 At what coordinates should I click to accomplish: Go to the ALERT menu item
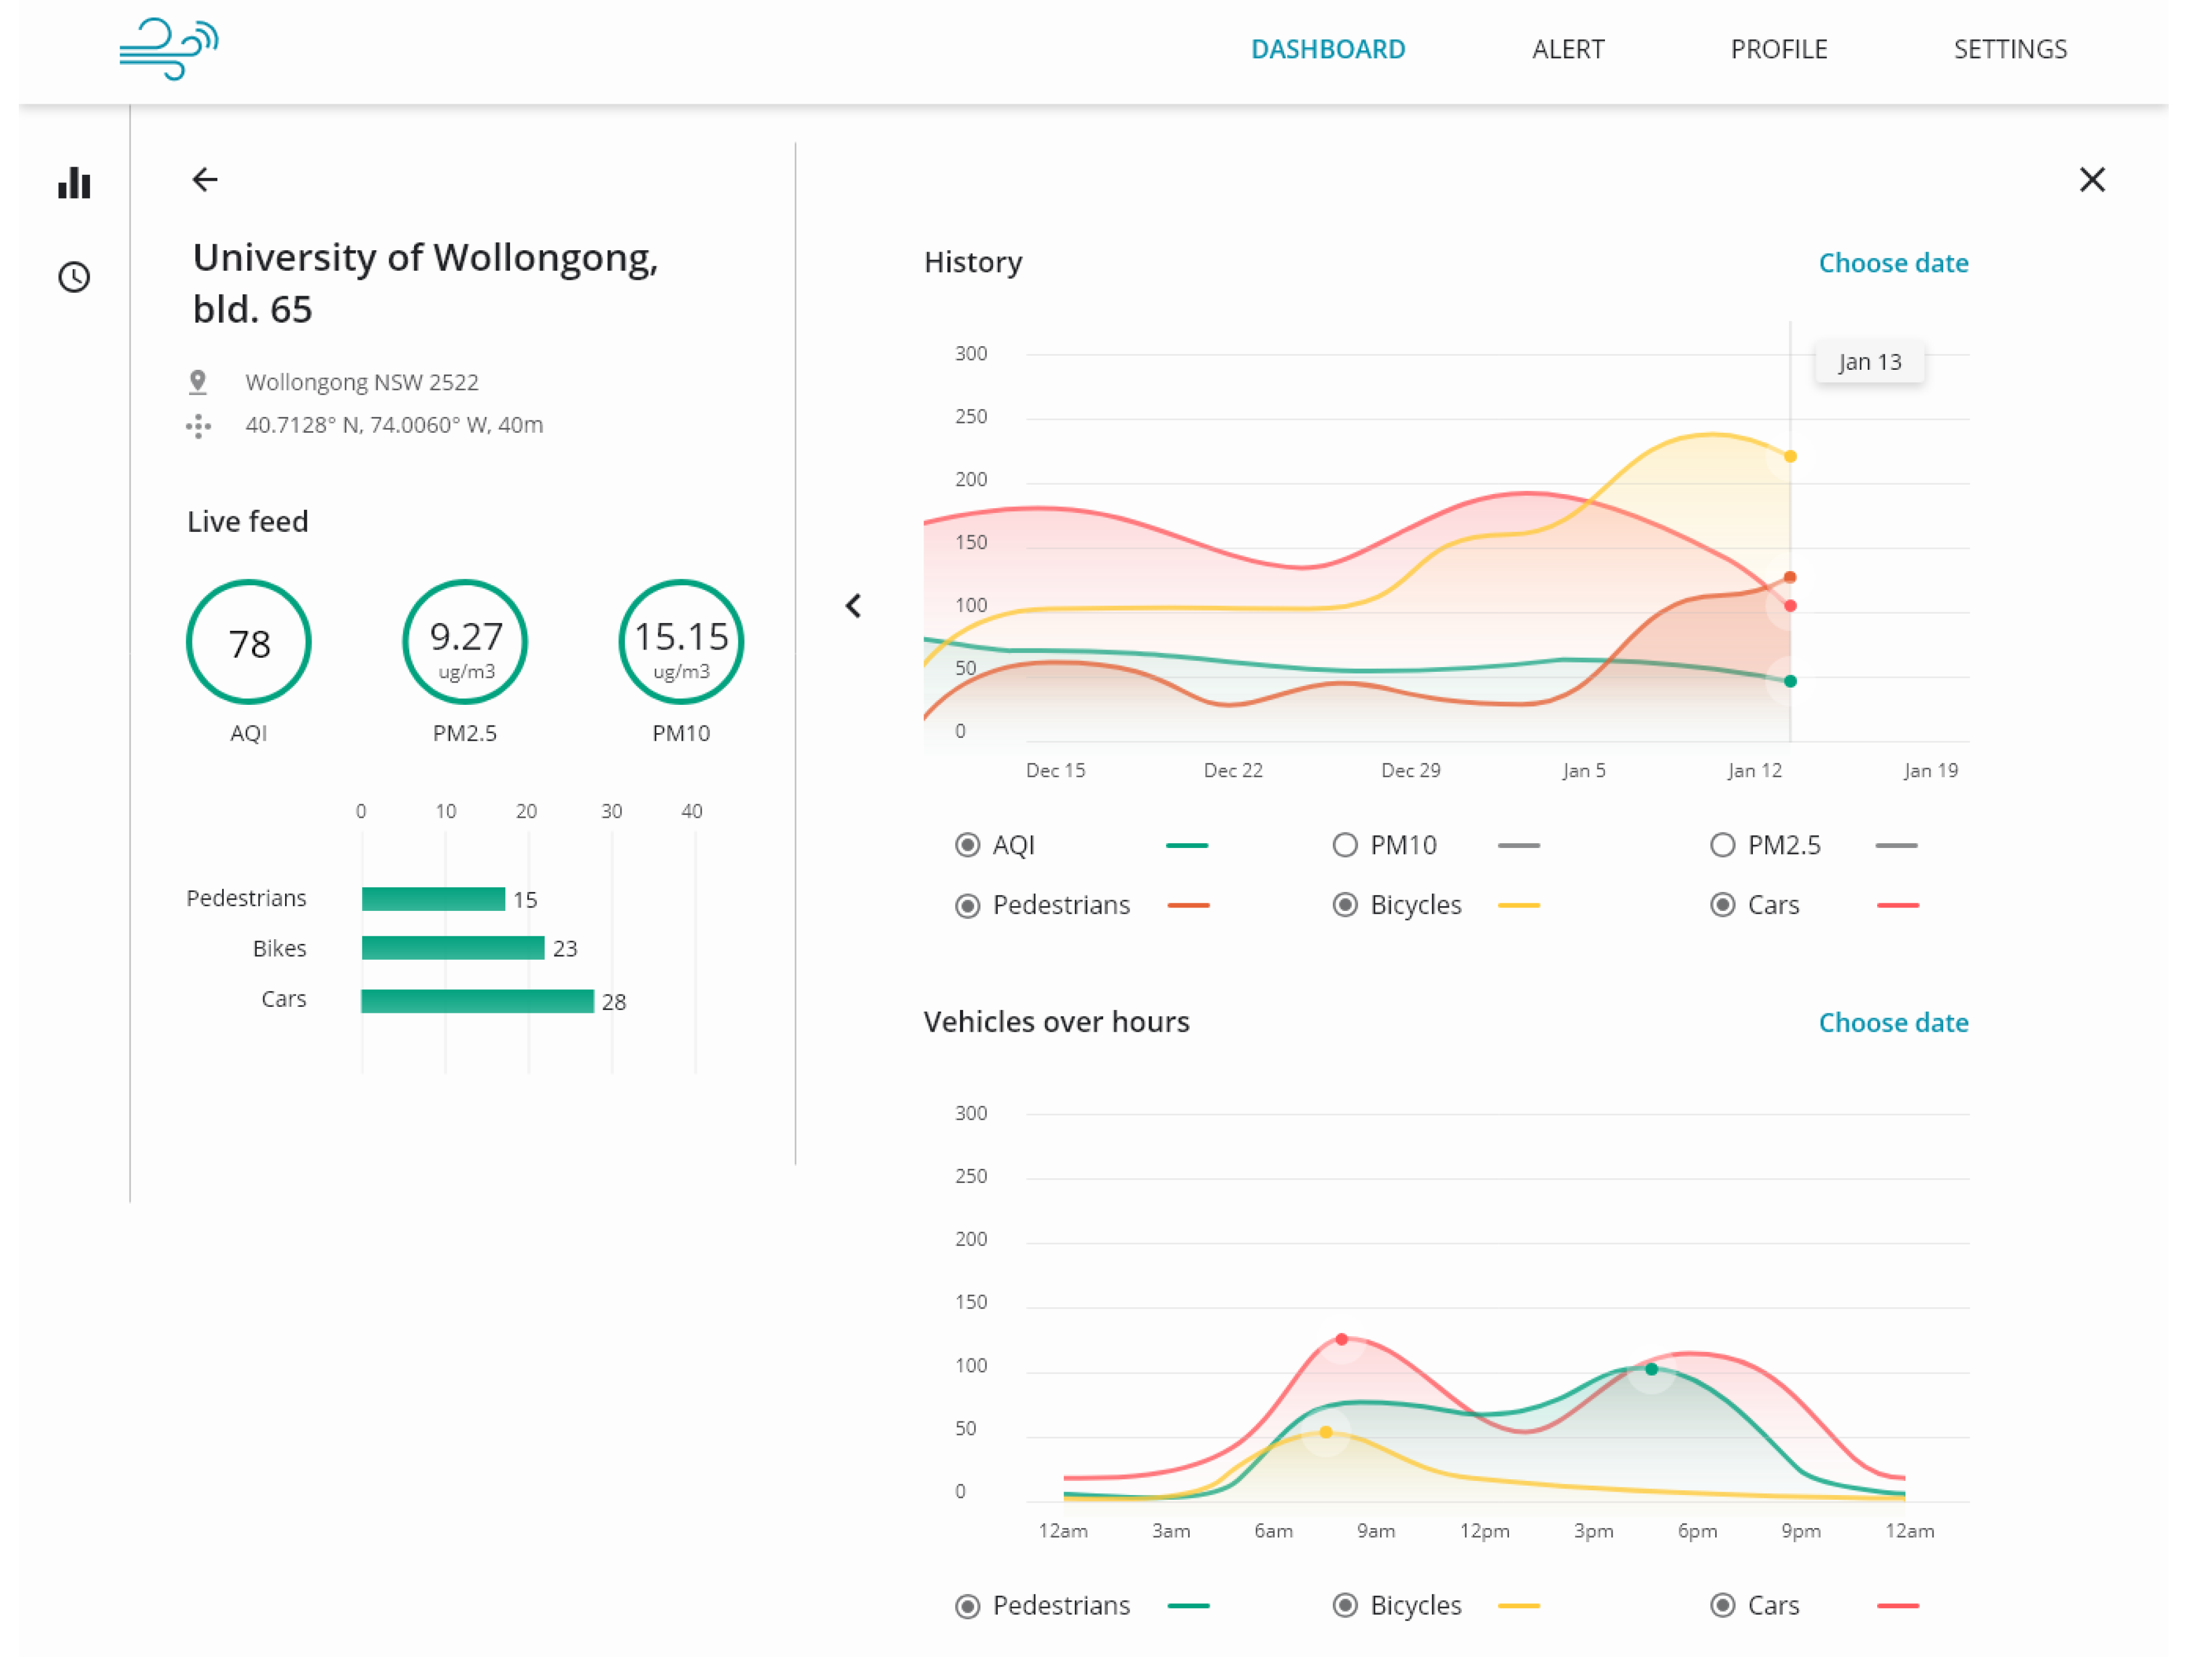(1567, 49)
